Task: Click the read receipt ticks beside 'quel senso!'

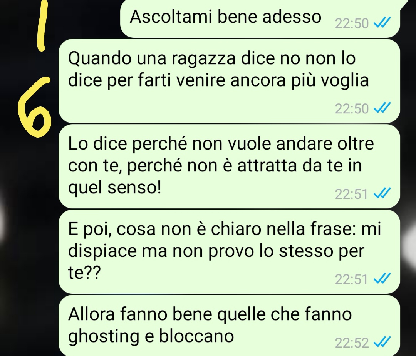Action: point(382,193)
